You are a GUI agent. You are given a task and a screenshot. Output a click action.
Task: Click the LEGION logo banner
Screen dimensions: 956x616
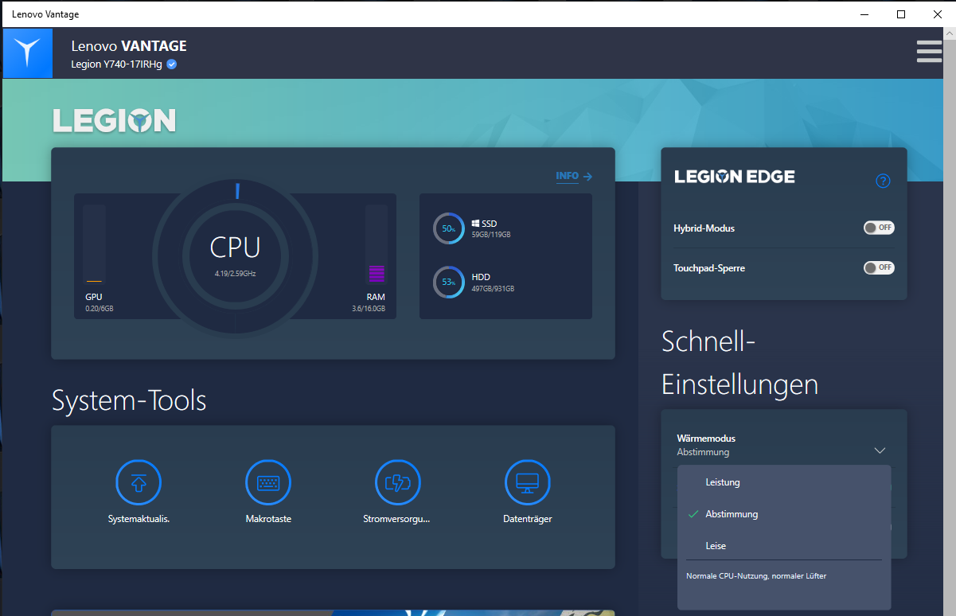pos(115,120)
